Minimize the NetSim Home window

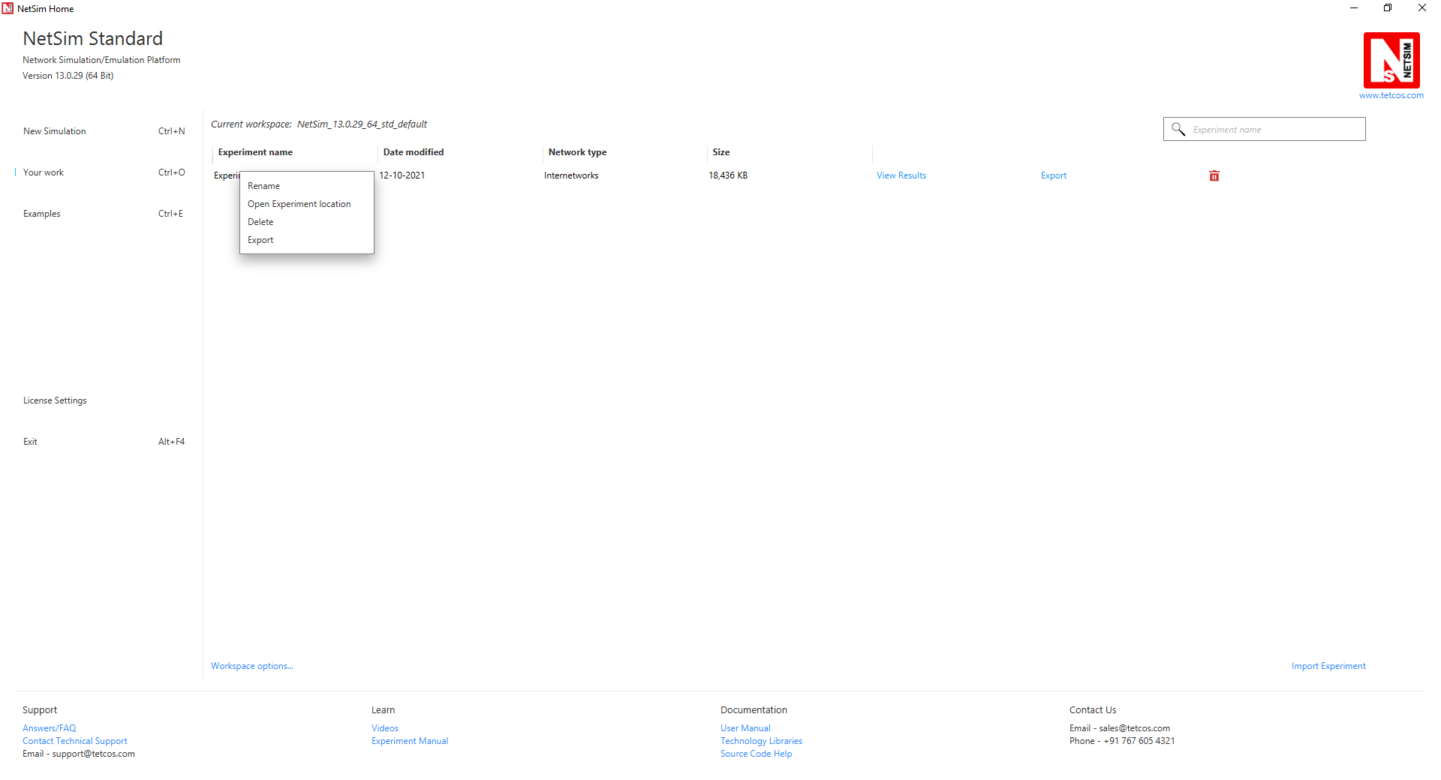pyautogui.click(x=1354, y=8)
